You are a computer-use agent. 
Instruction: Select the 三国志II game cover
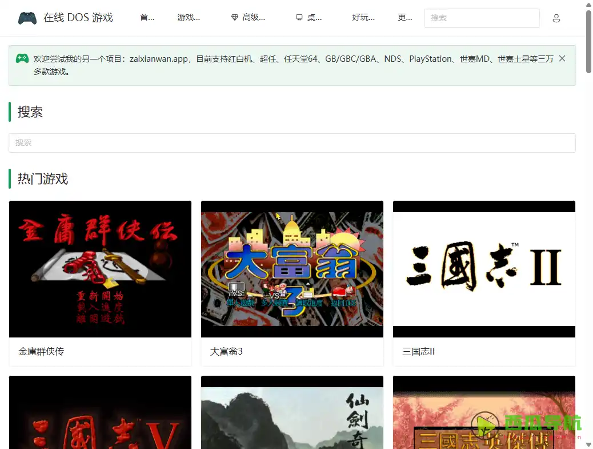[484, 269]
